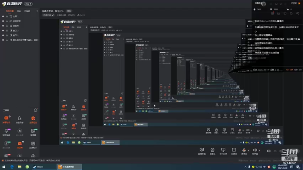
Task: Lock the 窗口 2 source
Action: (7, 35)
